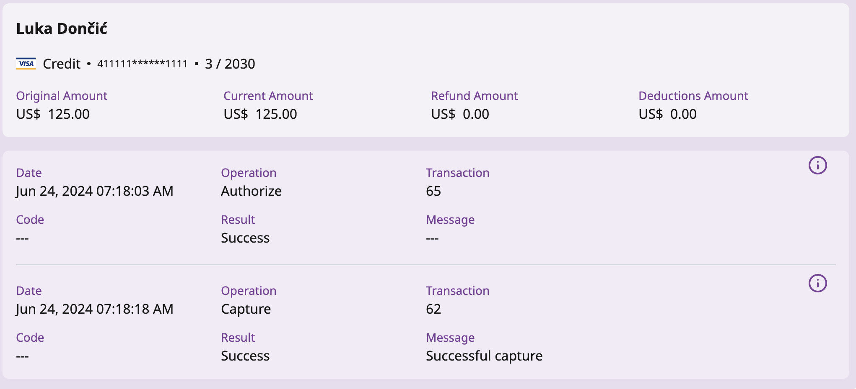Select Current Amount value US$ 125.00
The image size is (856, 389).
click(x=260, y=114)
